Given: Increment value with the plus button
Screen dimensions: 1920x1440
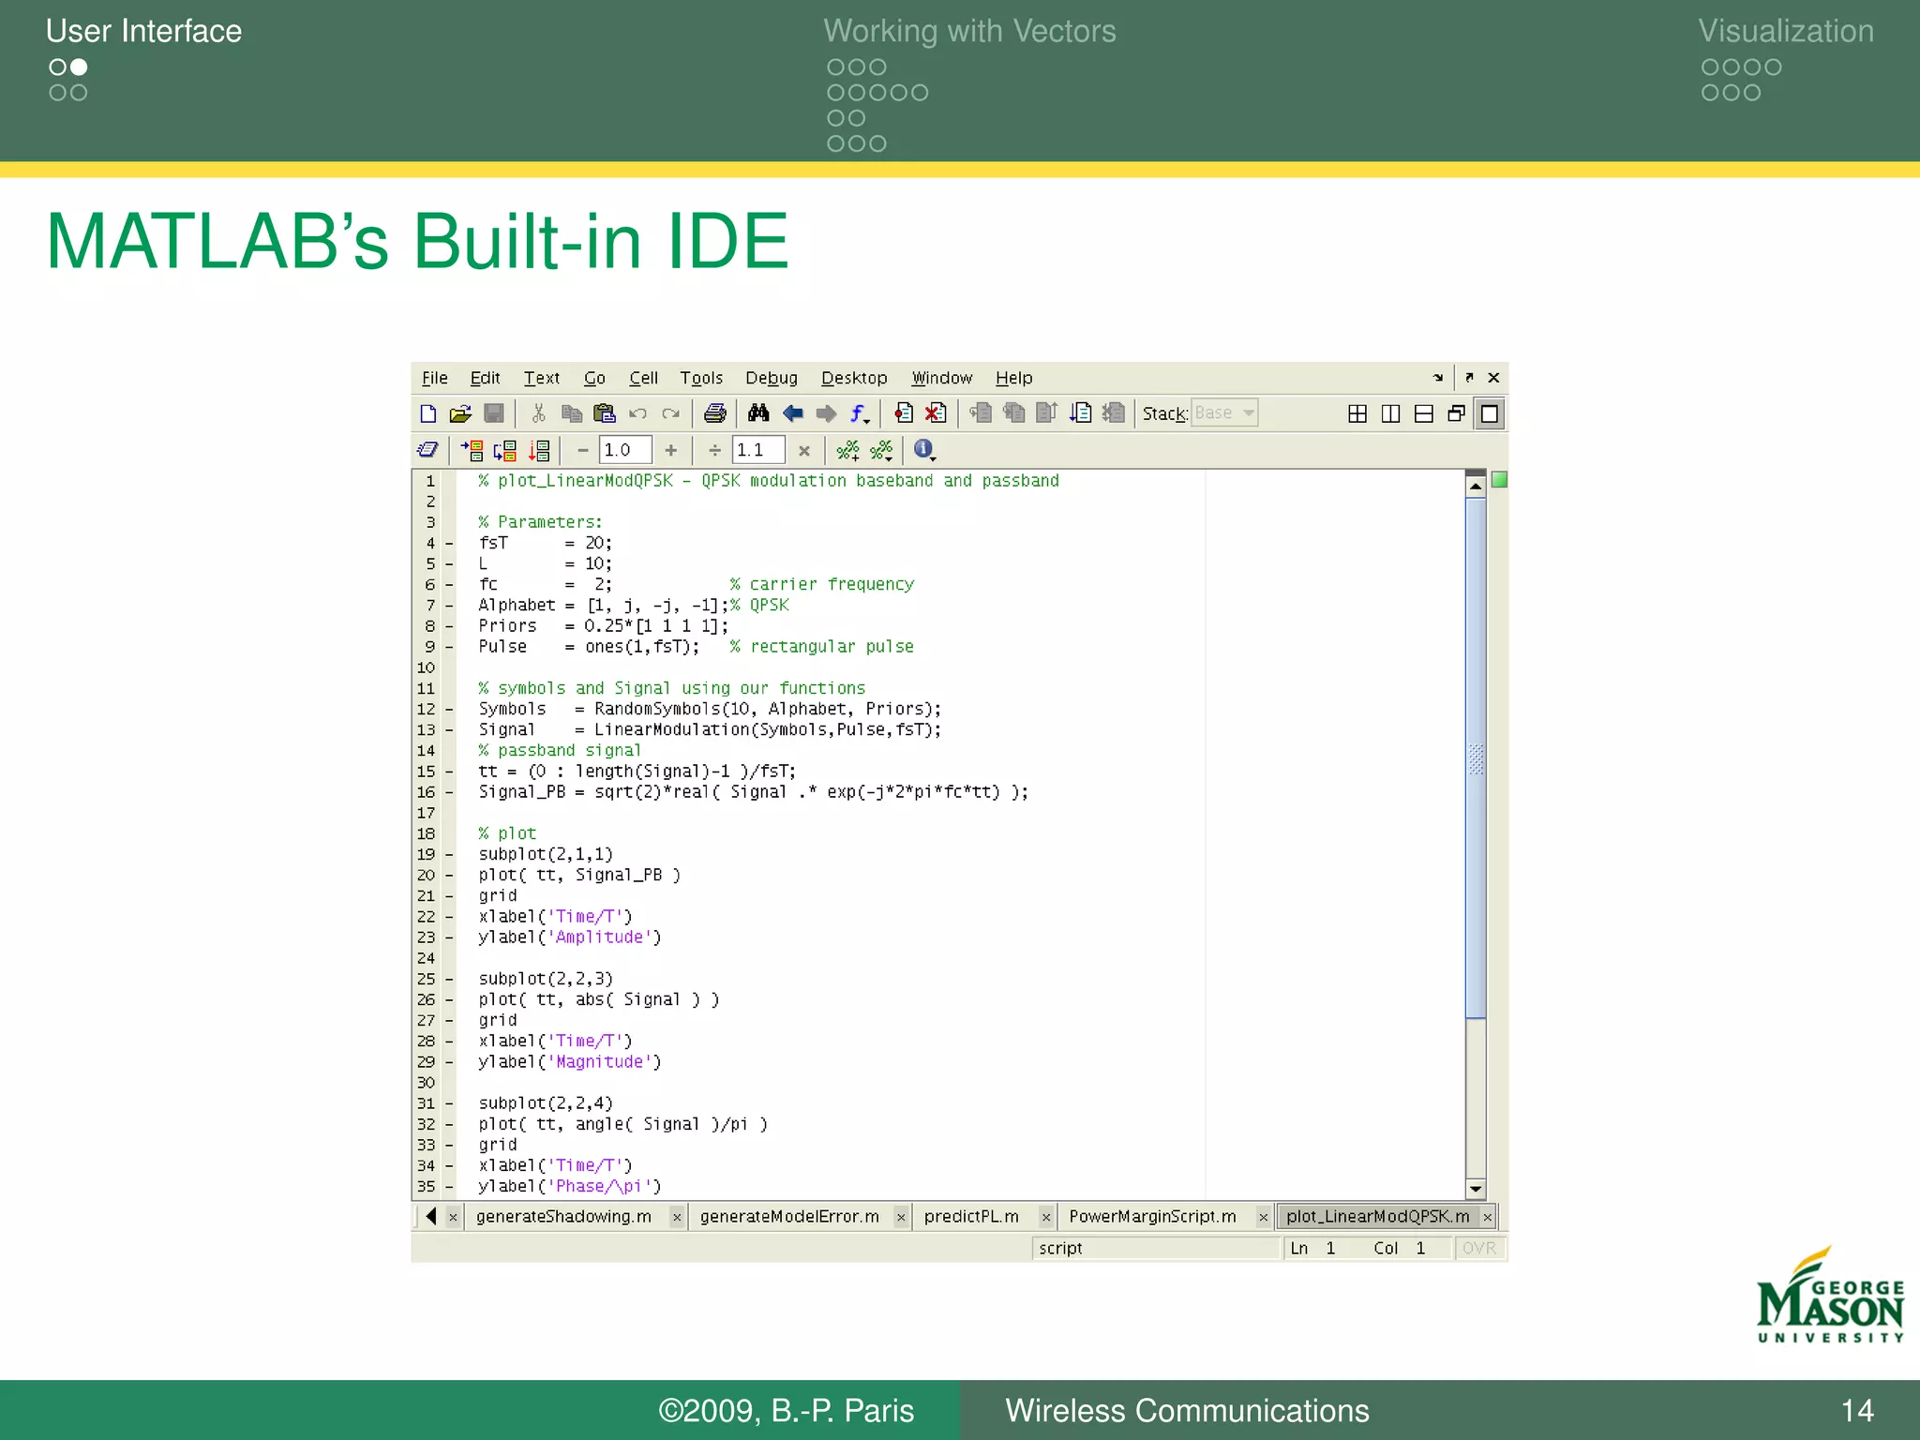Looking at the screenshot, I should click(671, 451).
